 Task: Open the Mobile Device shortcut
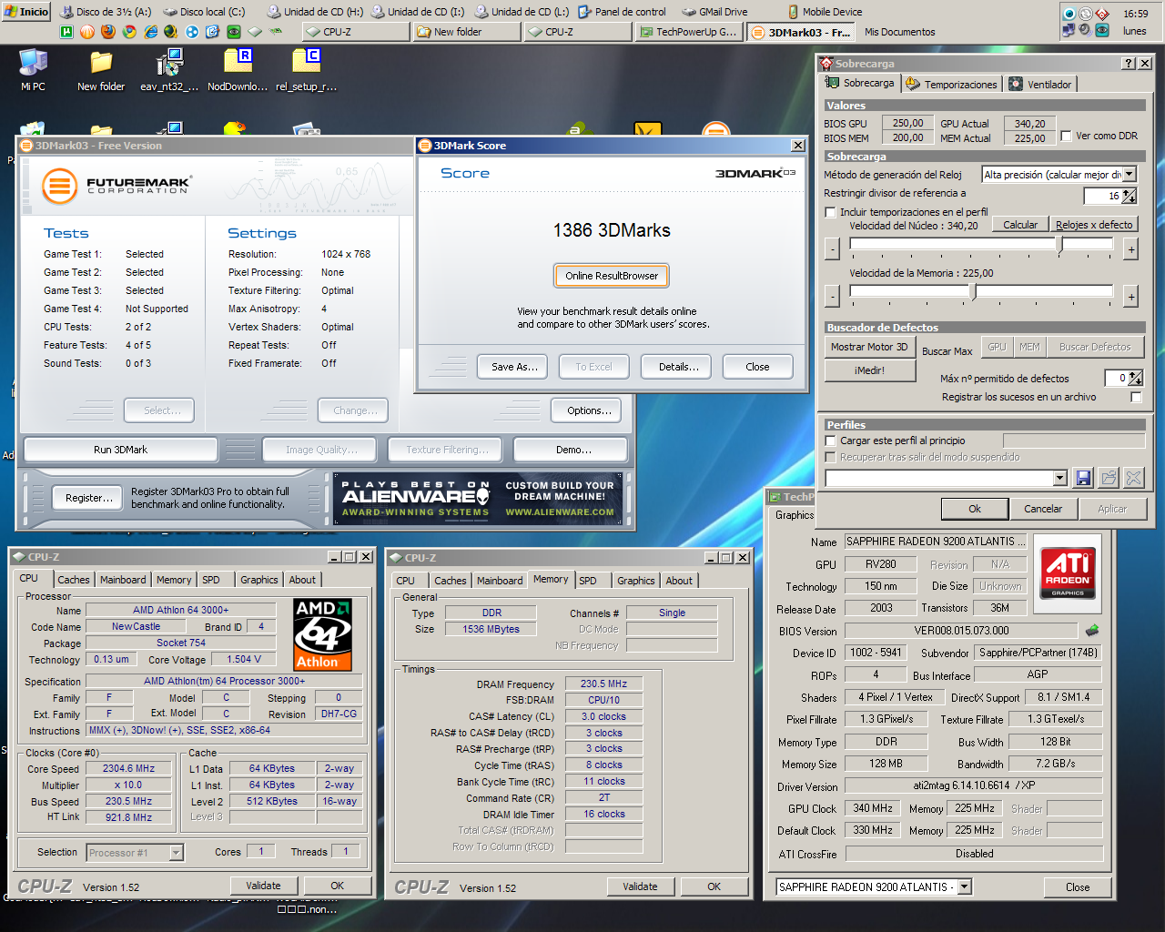[824, 12]
